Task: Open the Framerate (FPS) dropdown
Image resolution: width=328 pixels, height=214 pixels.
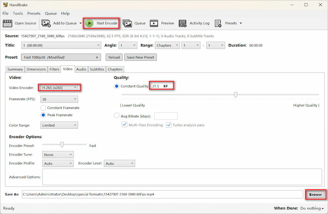Action: [x=59, y=99]
